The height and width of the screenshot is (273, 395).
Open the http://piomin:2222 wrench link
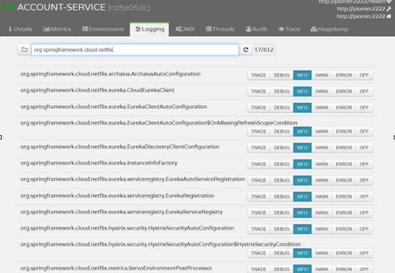[364, 9]
